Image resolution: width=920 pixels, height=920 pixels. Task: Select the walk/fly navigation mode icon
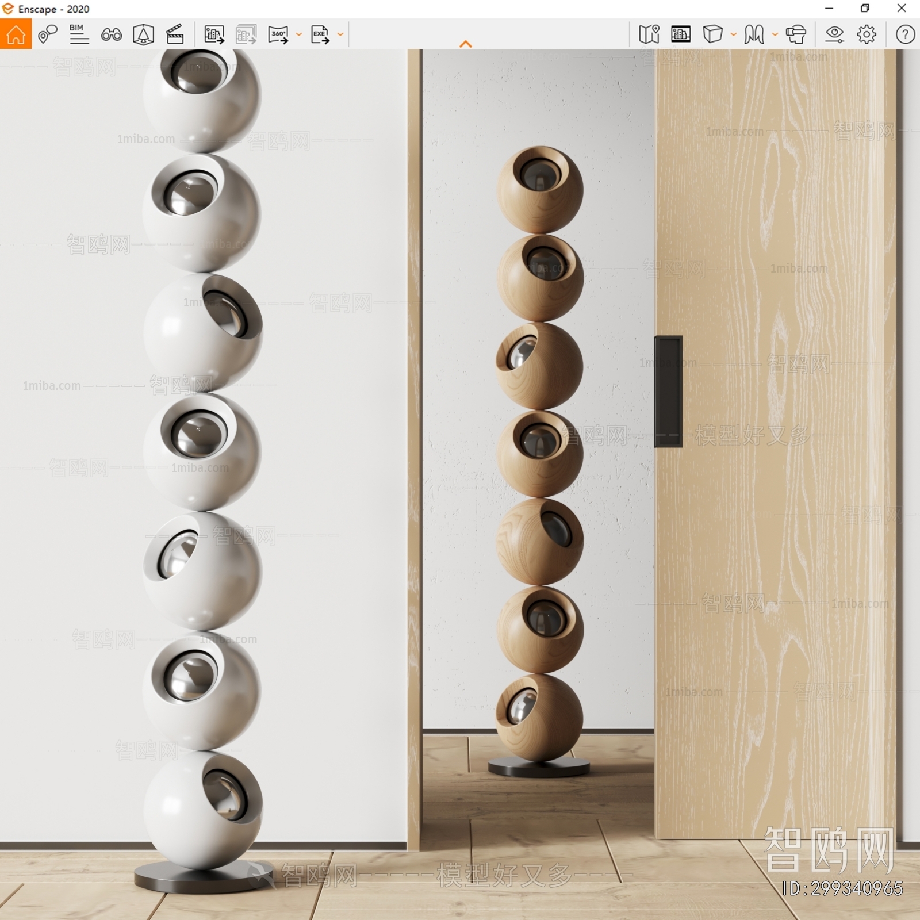[x=754, y=34]
